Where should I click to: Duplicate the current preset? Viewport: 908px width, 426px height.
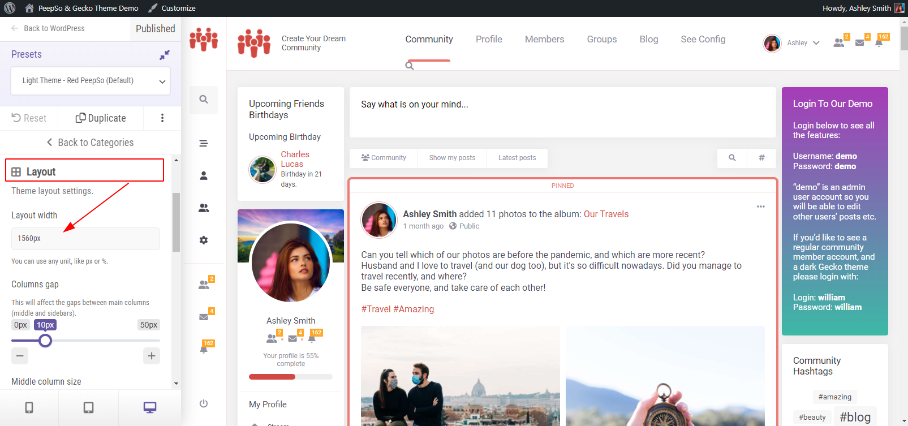[101, 118]
